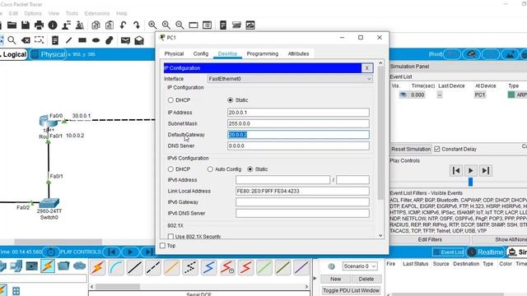
Task: Toggle the Top checkbox in PC1 window
Action: [x=163, y=246]
